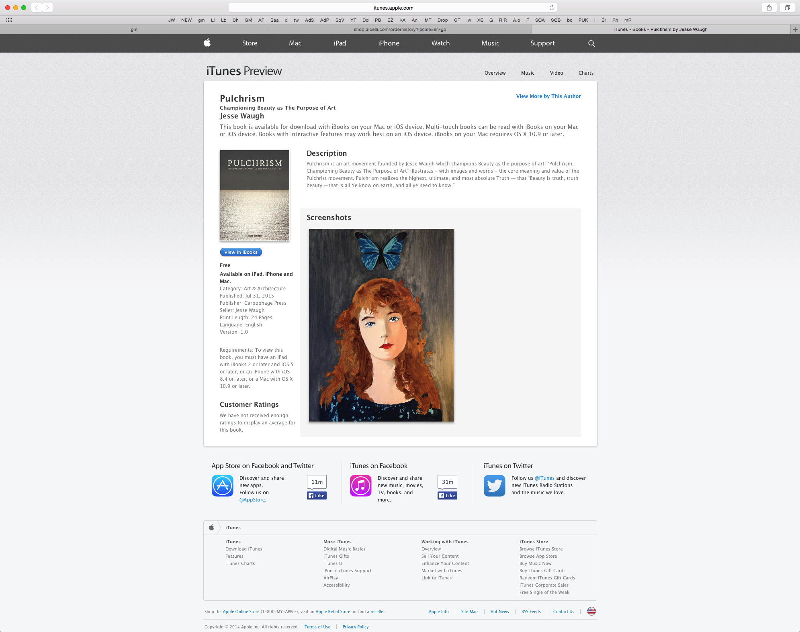Like the App Store Facebook page

(x=317, y=495)
